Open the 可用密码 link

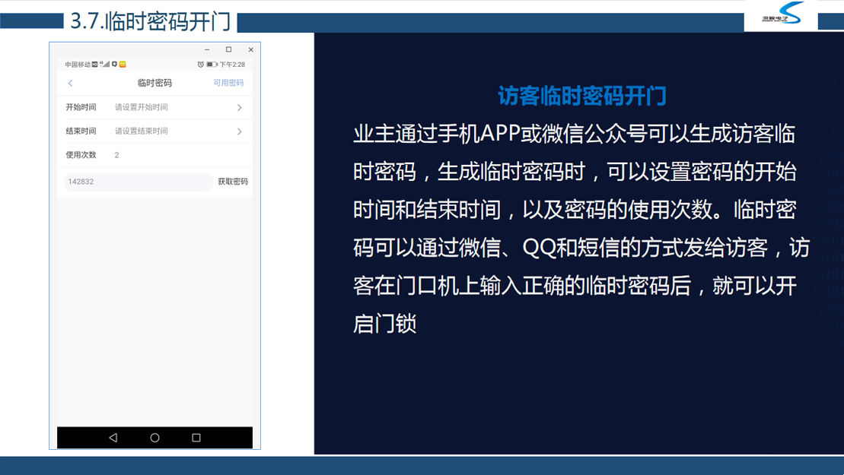(228, 83)
